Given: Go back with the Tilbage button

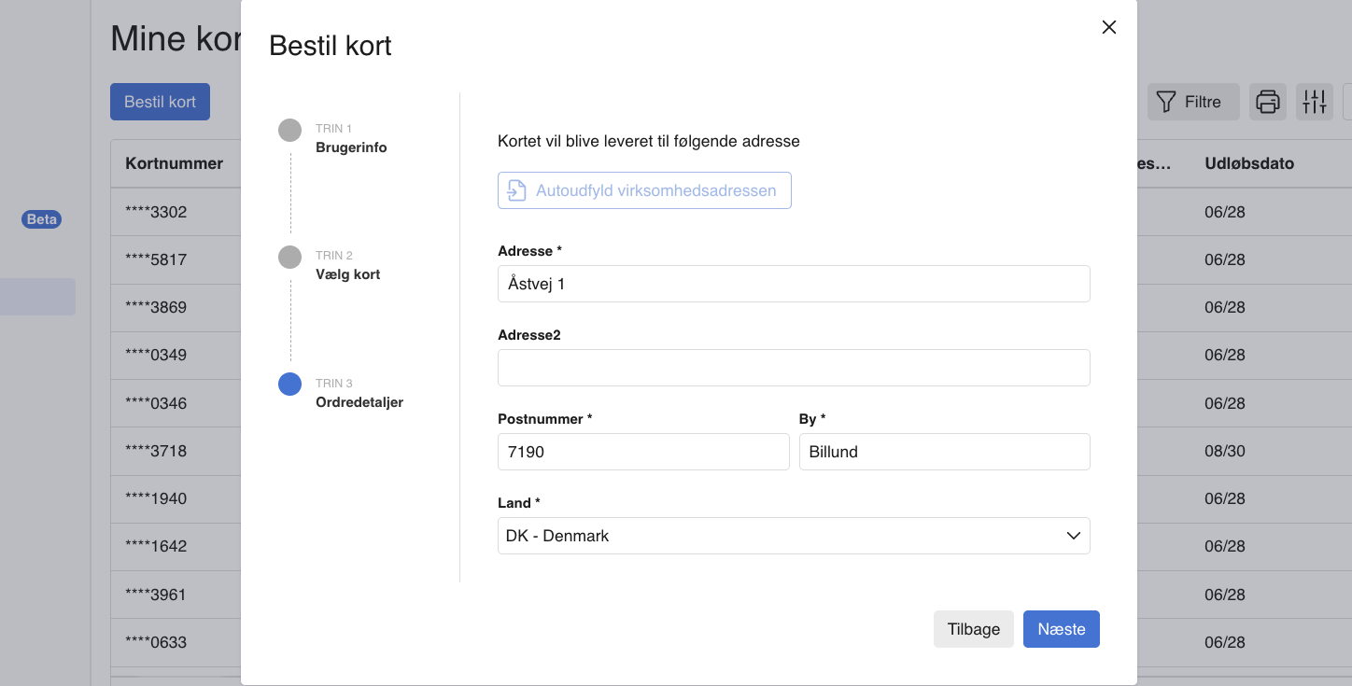Looking at the screenshot, I should coord(973,629).
